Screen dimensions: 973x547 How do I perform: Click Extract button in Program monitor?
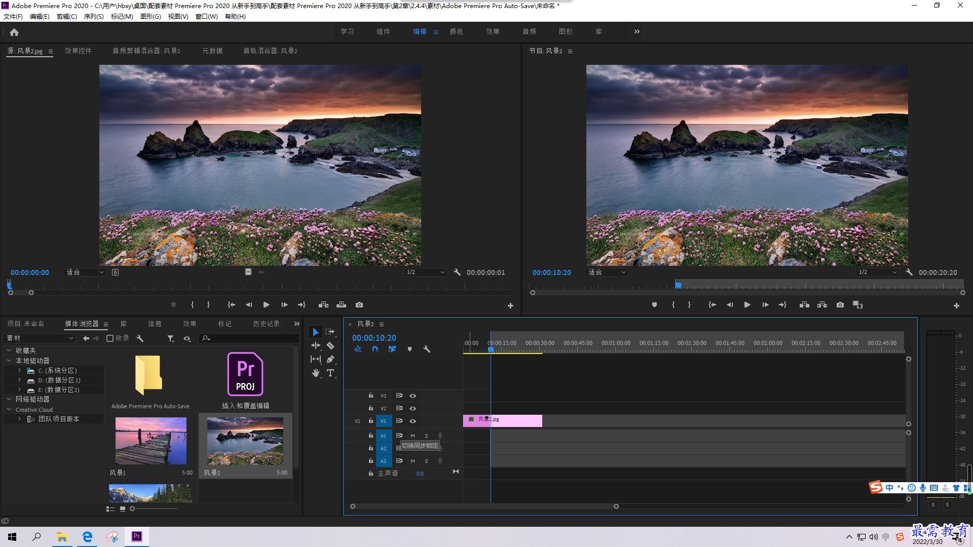tap(822, 305)
